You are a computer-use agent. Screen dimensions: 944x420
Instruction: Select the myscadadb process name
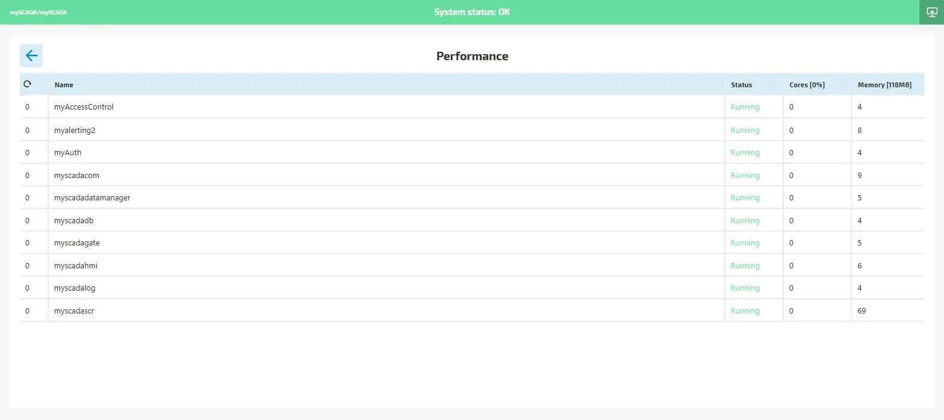pos(73,221)
